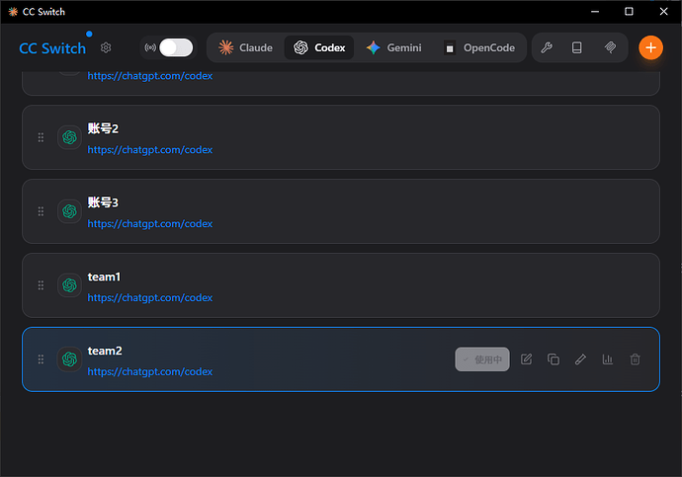Open the OpenCode tab
Screen dimensions: 682x477
tap(479, 47)
